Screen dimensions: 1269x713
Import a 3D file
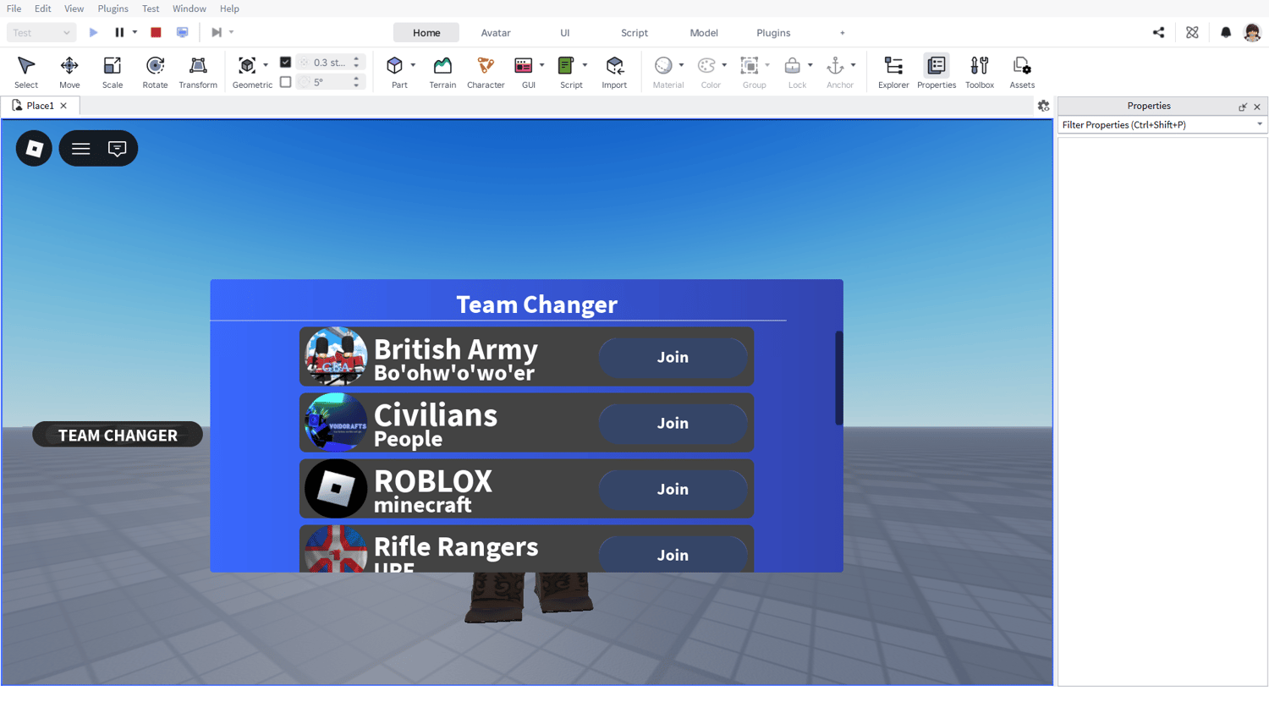point(614,72)
